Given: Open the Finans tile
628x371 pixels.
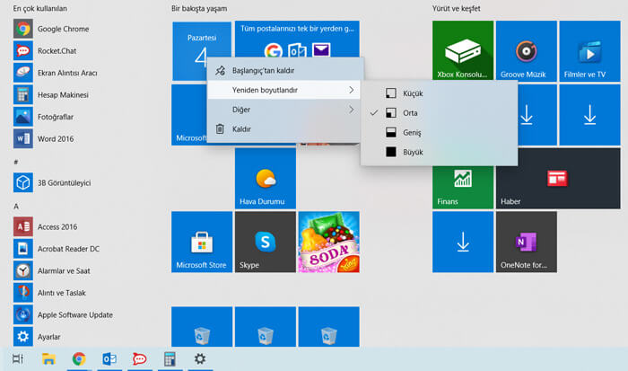Looking at the screenshot, I should (463, 187).
